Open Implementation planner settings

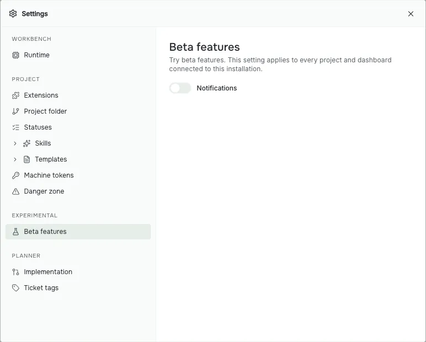click(x=78, y=272)
